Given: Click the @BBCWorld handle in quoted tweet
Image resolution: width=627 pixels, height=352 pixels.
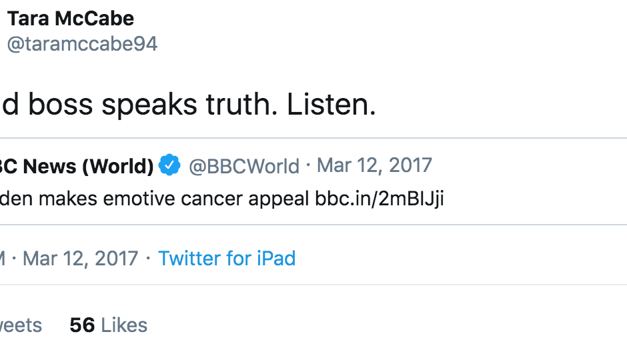Looking at the screenshot, I should [244, 165].
